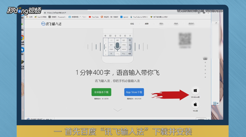Screen dimensions: 246x137
Task: Open the 皮肤 navigation item
Action: tap(147, 24)
